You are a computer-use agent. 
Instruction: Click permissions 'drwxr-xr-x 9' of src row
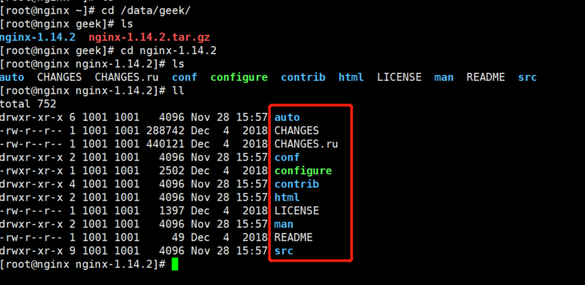(x=37, y=251)
